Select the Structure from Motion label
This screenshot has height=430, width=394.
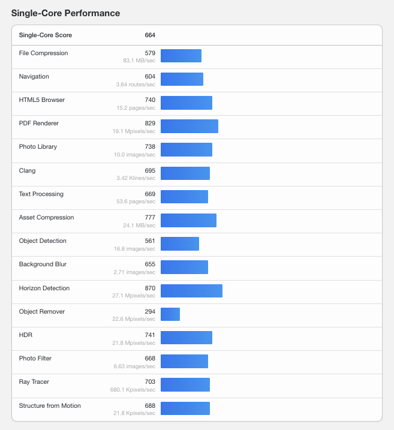(x=50, y=405)
